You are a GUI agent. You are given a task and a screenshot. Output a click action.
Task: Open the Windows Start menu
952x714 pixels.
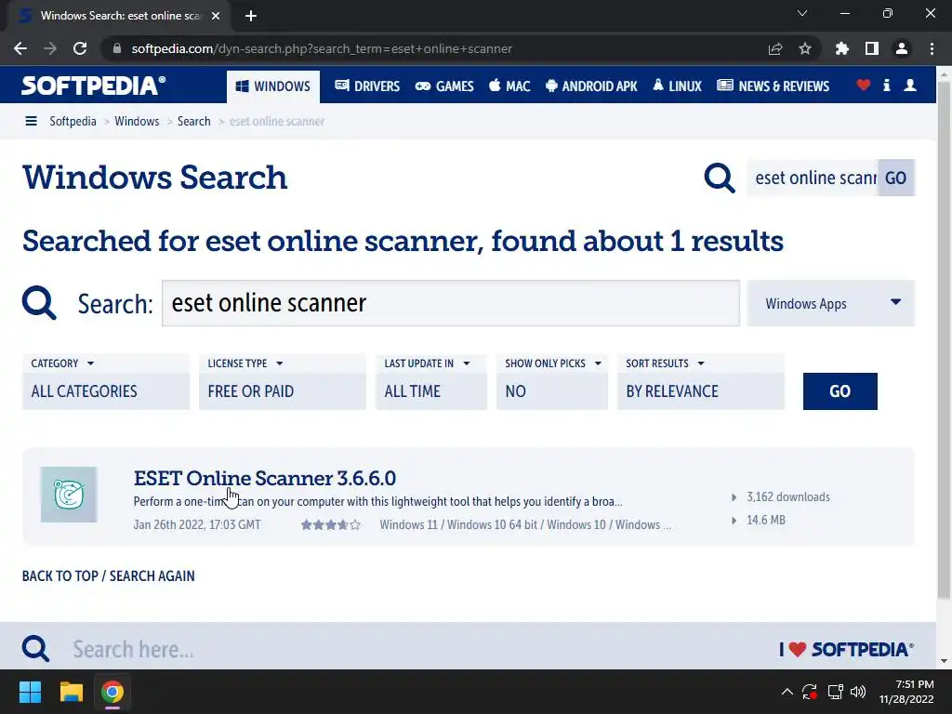pos(30,692)
